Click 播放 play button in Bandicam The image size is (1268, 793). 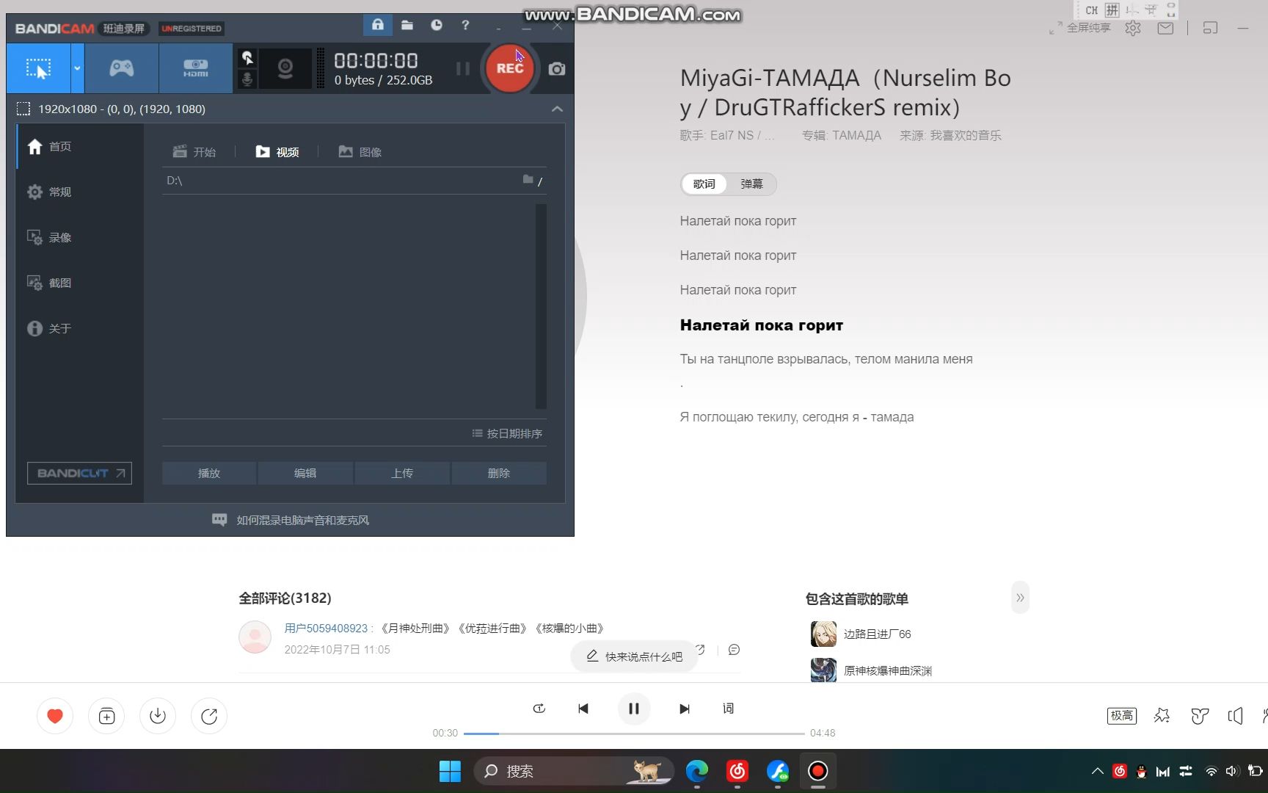point(209,473)
